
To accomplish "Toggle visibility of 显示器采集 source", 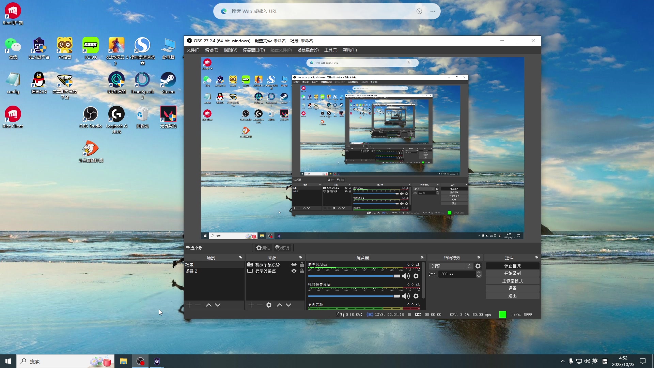I will (x=294, y=271).
